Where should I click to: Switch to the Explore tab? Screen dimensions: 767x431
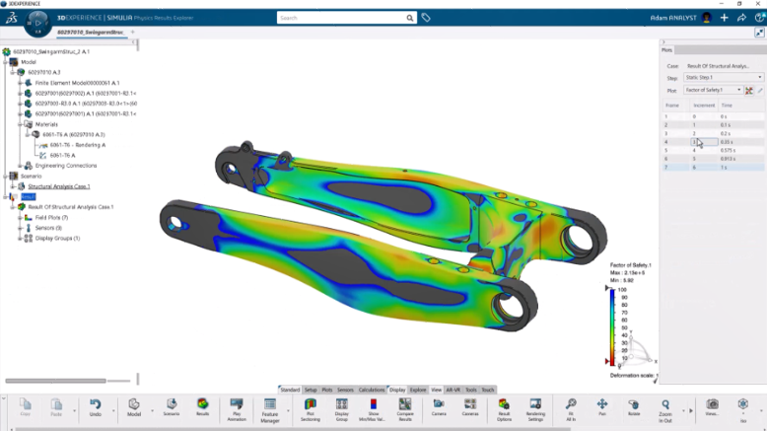pyautogui.click(x=418, y=390)
